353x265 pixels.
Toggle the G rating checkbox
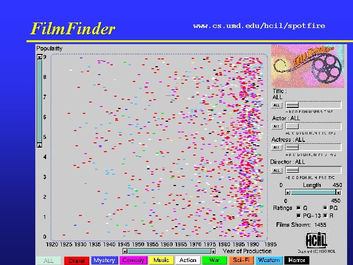coord(299,208)
